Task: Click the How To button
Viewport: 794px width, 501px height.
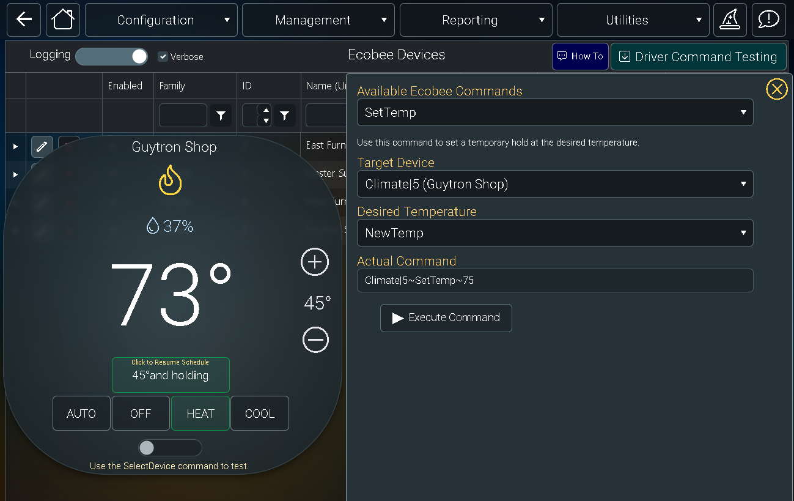Action: (580, 56)
